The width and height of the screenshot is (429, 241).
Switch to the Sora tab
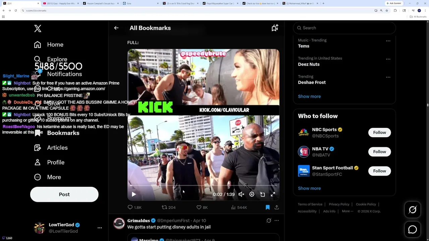click(140, 3)
